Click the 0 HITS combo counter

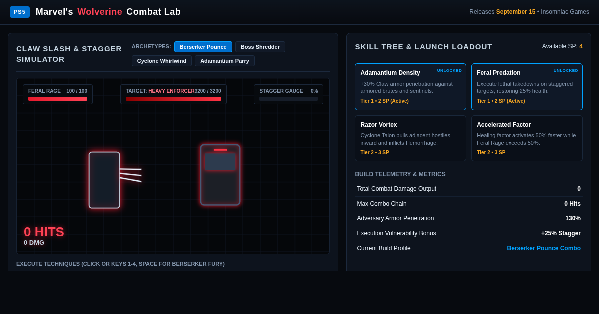coord(44,232)
